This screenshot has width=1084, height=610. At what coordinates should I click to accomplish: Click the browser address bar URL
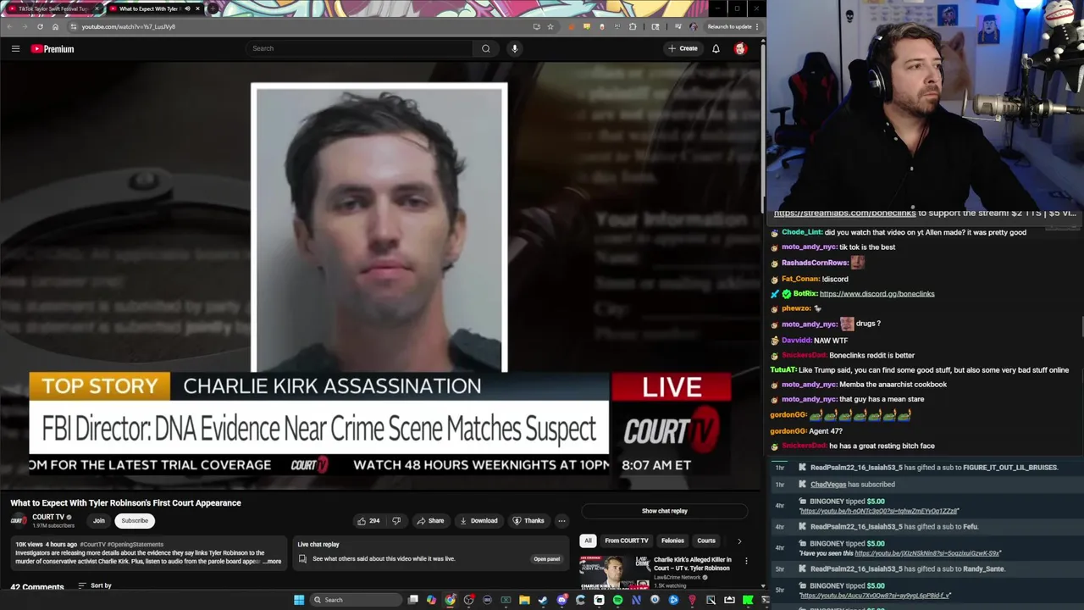[x=129, y=26]
